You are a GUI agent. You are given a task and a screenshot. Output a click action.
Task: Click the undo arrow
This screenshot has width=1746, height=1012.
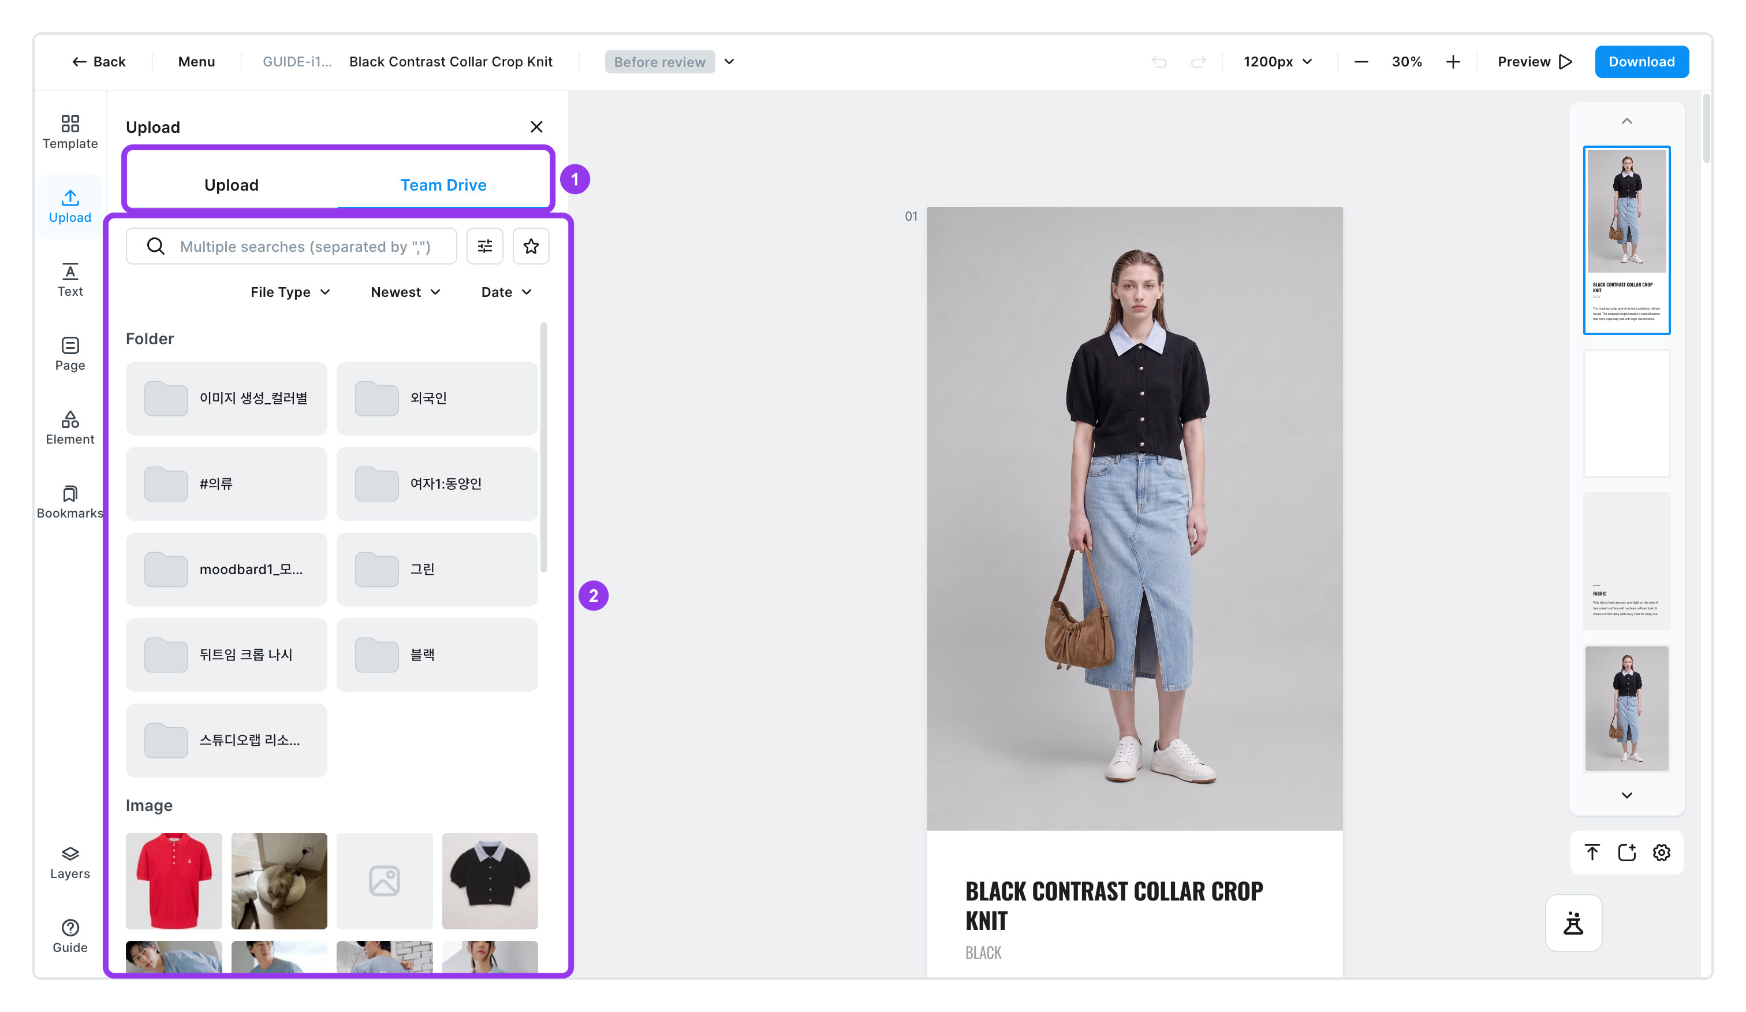click(x=1159, y=62)
